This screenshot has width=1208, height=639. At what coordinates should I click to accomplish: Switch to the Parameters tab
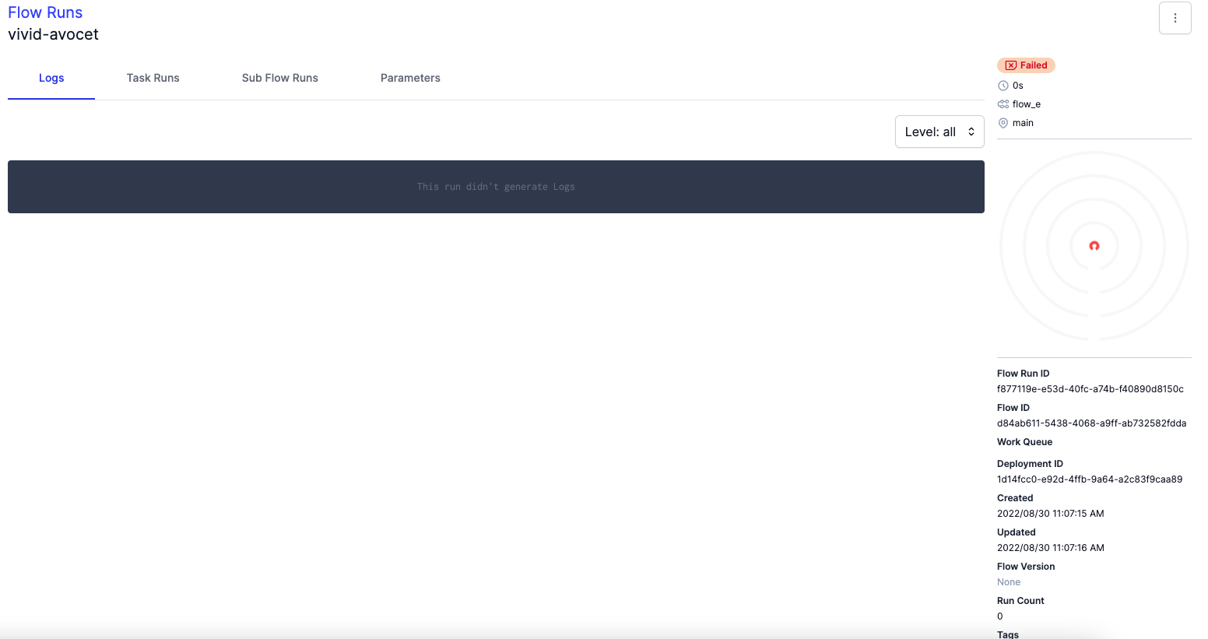click(x=410, y=78)
